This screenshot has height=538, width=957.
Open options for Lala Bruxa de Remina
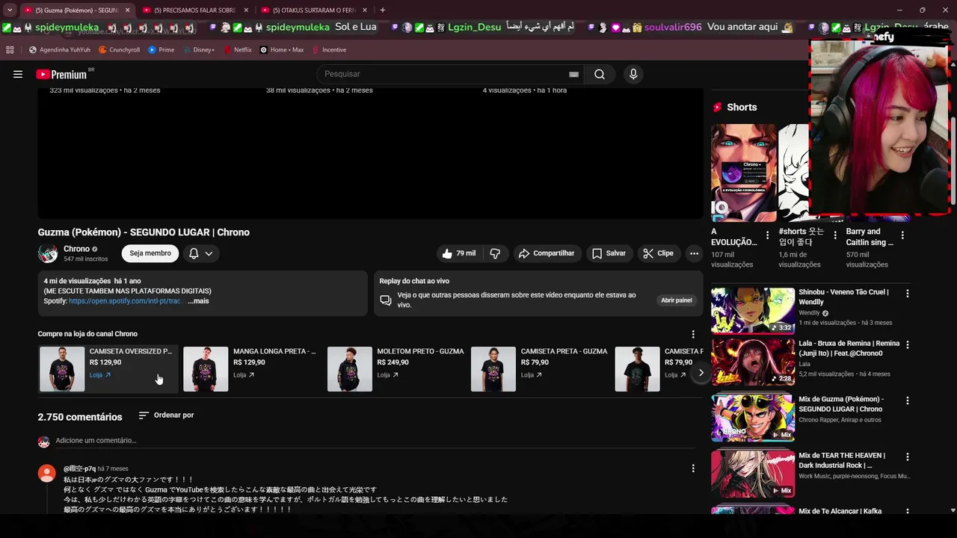click(908, 345)
